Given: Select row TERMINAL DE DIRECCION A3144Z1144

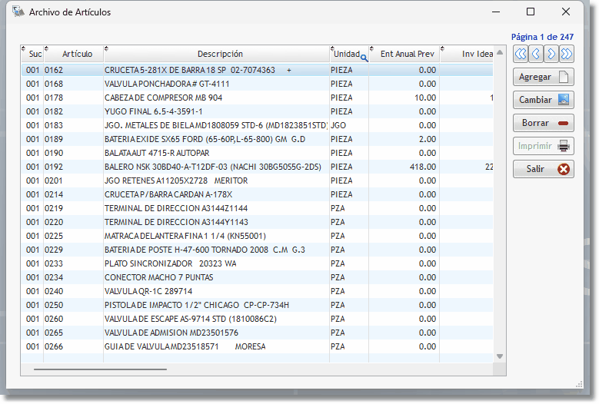Looking at the screenshot, I should click(x=257, y=208).
